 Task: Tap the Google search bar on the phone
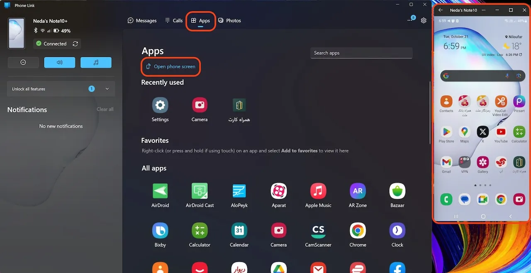(x=483, y=76)
